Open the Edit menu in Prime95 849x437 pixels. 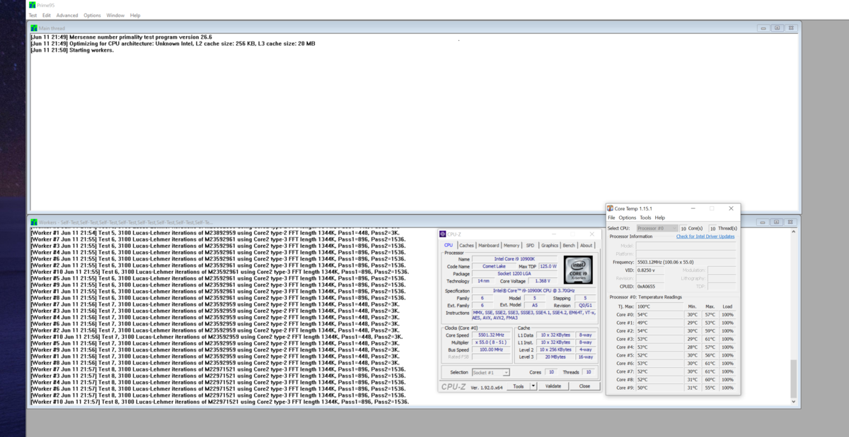[x=47, y=15]
